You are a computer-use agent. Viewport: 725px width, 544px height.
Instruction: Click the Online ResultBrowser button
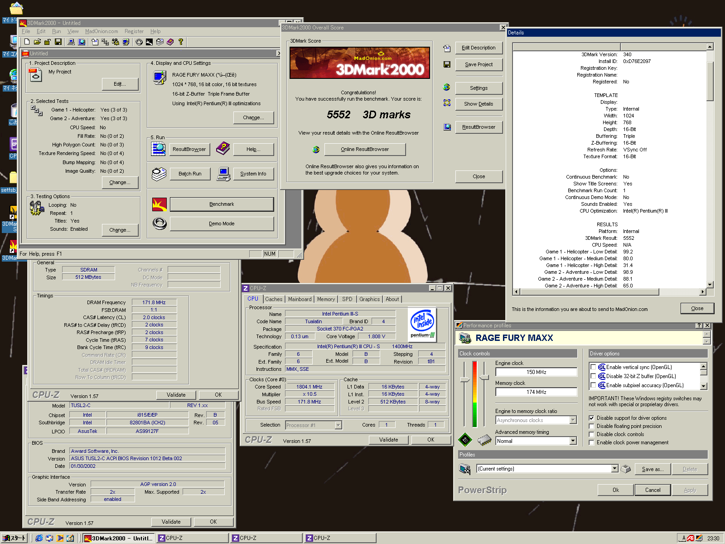(365, 149)
